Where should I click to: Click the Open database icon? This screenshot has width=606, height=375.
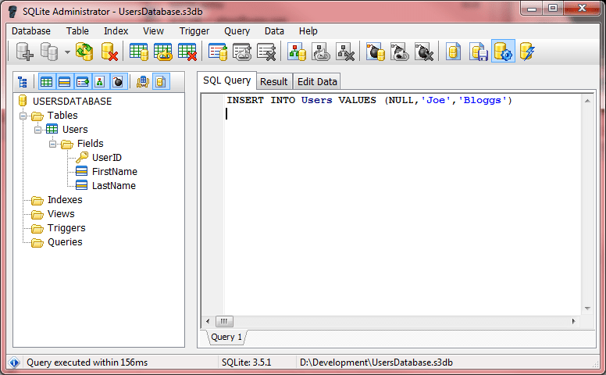click(x=49, y=52)
